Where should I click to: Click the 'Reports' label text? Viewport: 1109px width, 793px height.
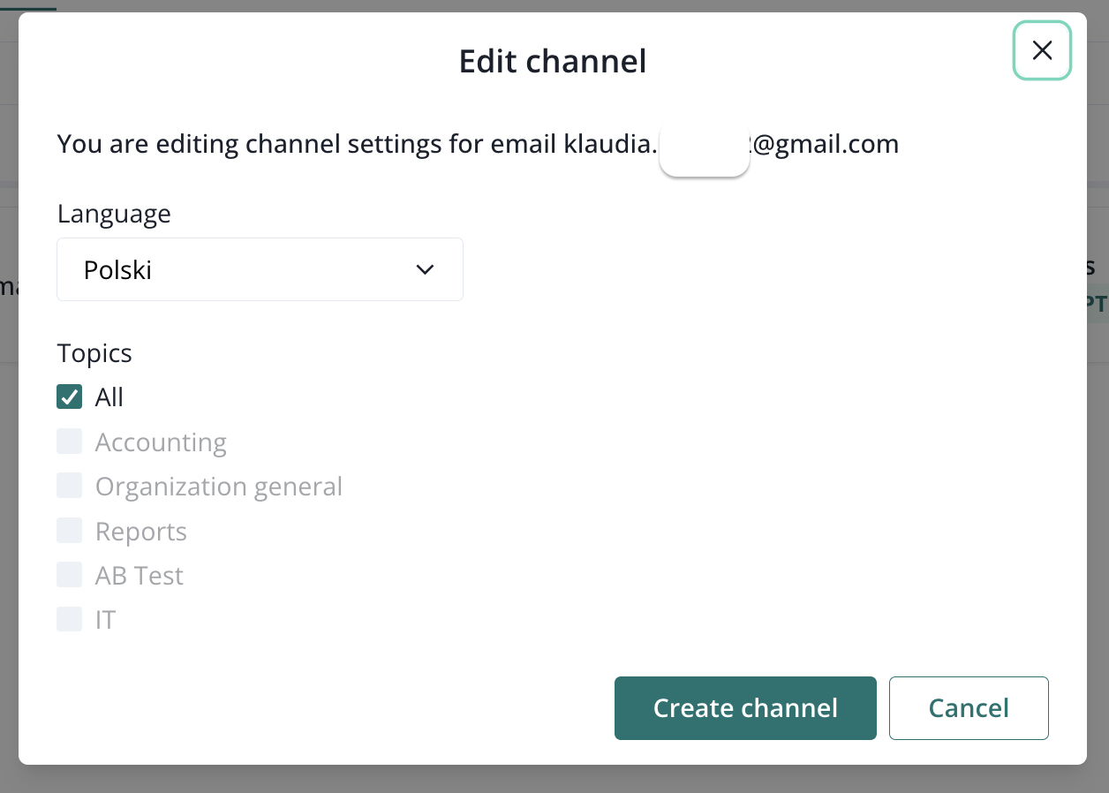(x=141, y=532)
